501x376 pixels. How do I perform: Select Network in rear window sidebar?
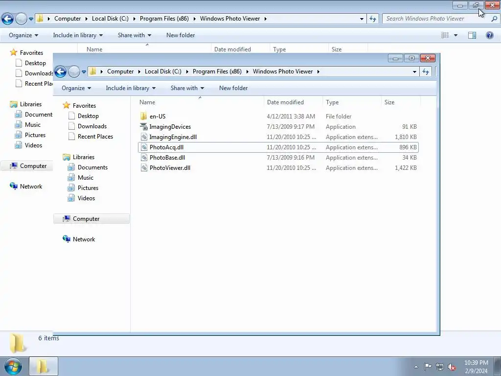pos(31,187)
